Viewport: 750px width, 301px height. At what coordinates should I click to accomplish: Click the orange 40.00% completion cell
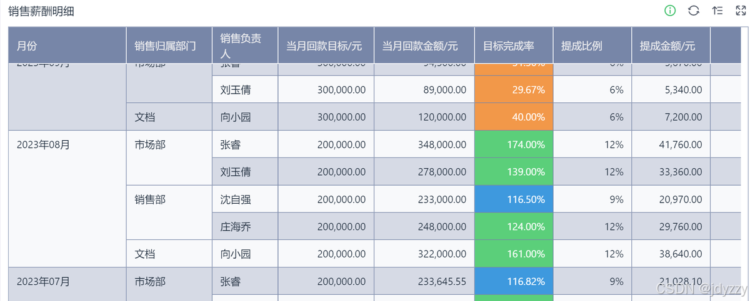pyautogui.click(x=514, y=117)
